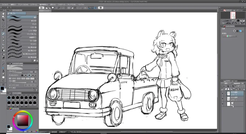Enable Border effect in Layer Property
This screenshot has width=246, height=134.
(234, 31)
